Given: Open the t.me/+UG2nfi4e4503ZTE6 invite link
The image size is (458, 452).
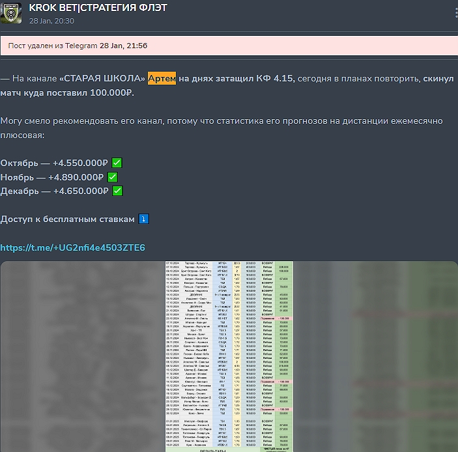Looking at the screenshot, I should click(x=72, y=247).
